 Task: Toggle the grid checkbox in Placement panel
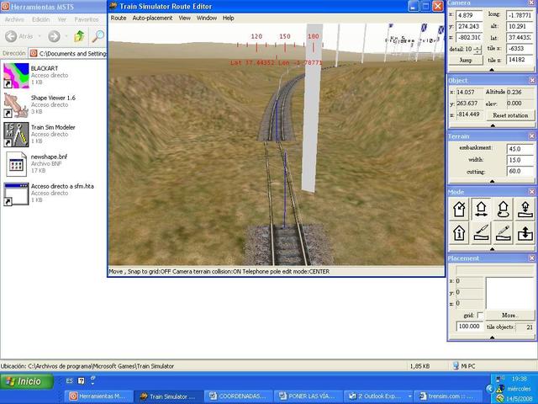click(480, 315)
